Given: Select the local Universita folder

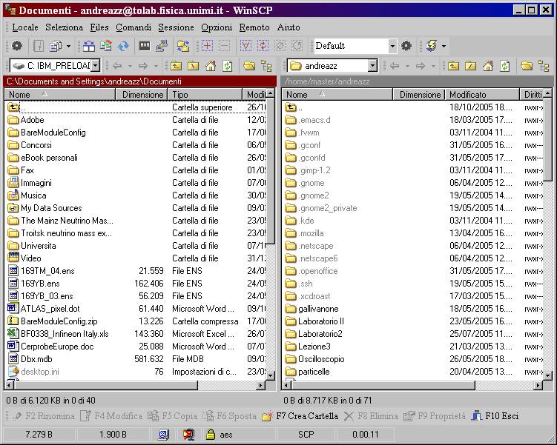Looking at the screenshot, I should pyautogui.click(x=32, y=246).
